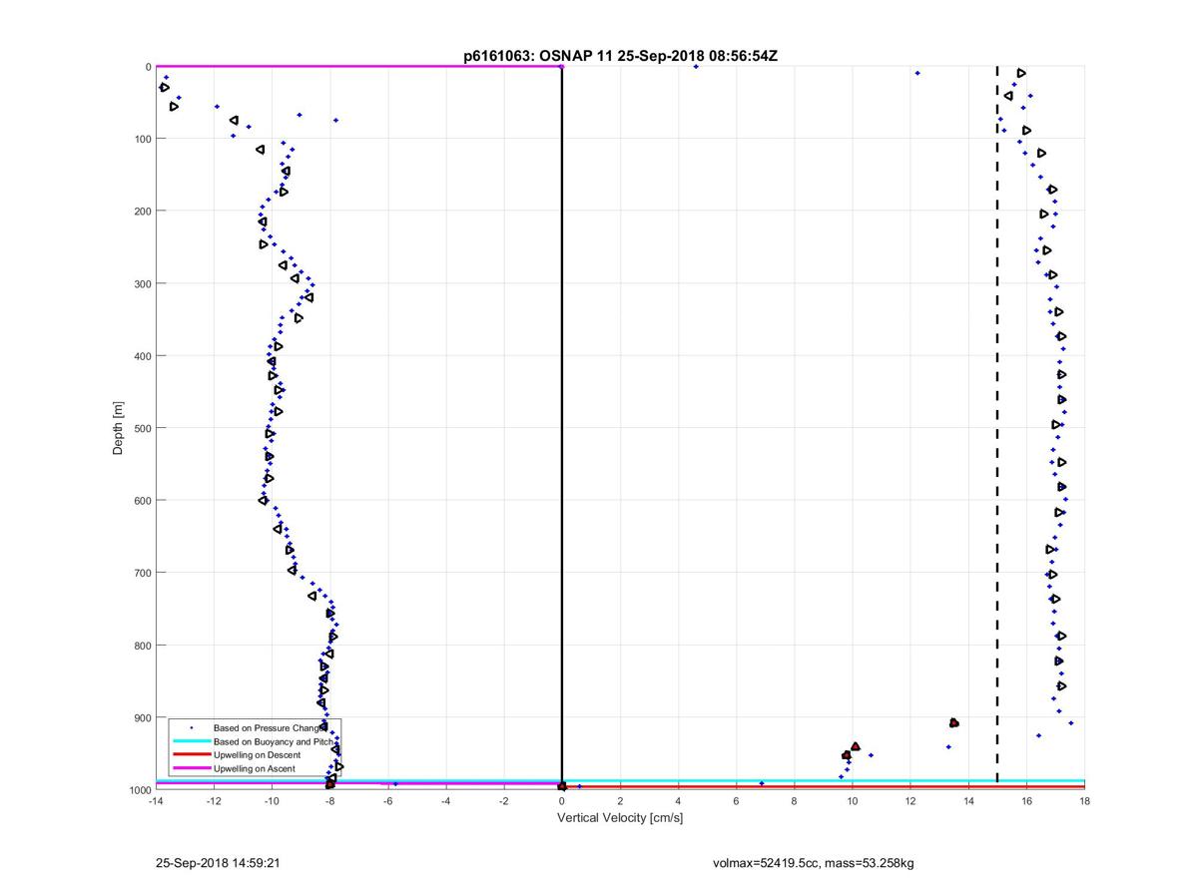This screenshot has width=1198, height=887.
Task: Click x-axis tick label '-4'
Action: point(445,800)
